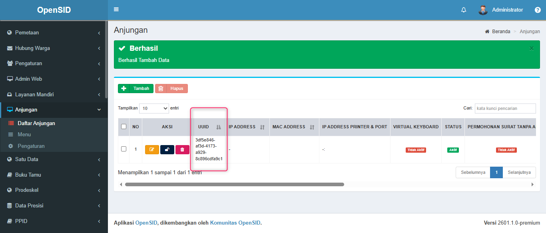Click the green Tambah button
Viewport: 546px width, 233px height.
click(x=136, y=88)
